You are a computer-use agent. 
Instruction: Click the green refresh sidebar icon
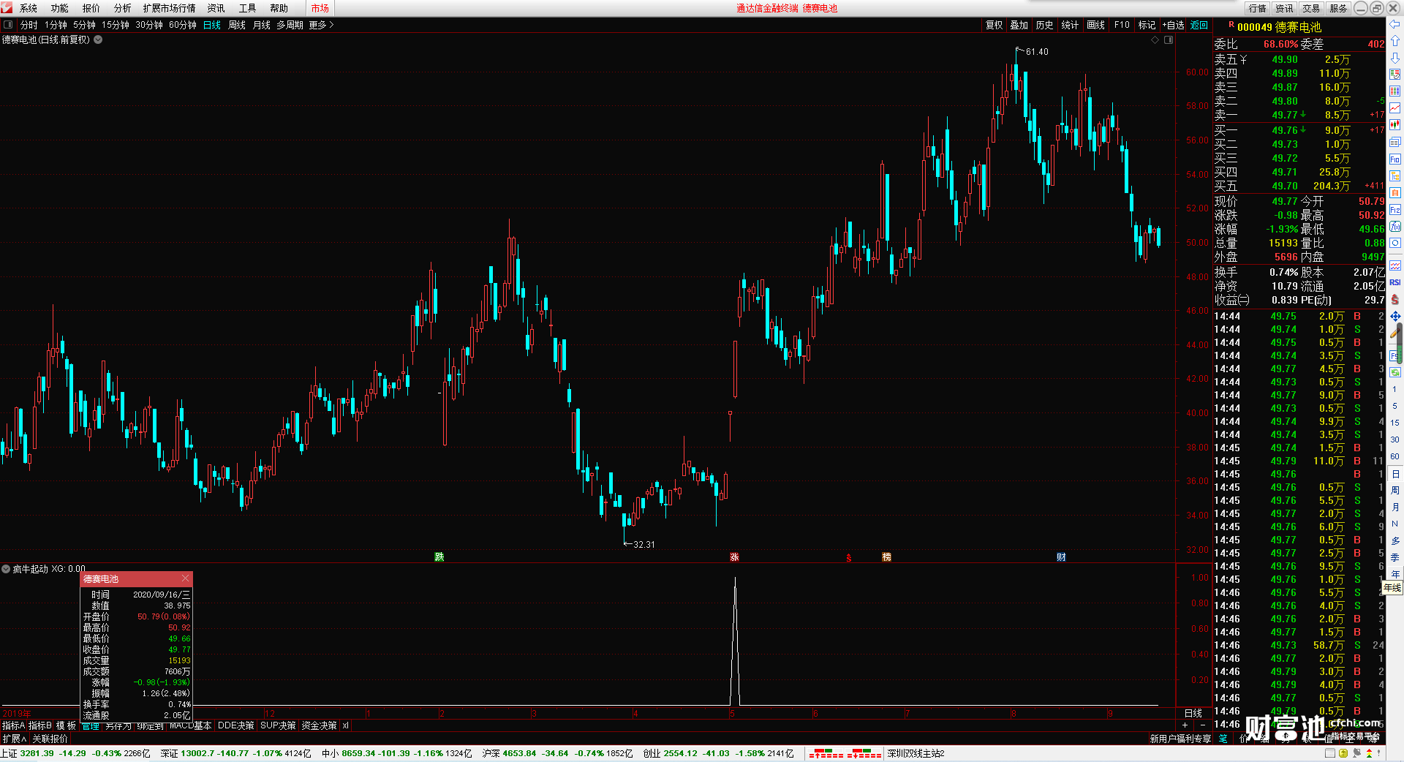[x=1395, y=372]
